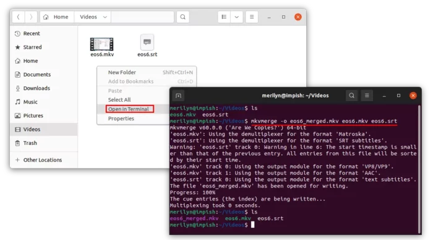Click 'Multiplexing took 0 seconds.' line
Viewport: 433px width, 240px height.
pos(215,205)
